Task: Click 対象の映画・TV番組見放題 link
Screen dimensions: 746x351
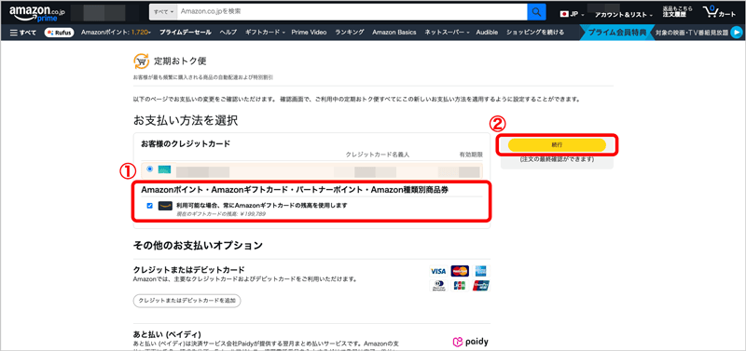Action: [x=691, y=33]
